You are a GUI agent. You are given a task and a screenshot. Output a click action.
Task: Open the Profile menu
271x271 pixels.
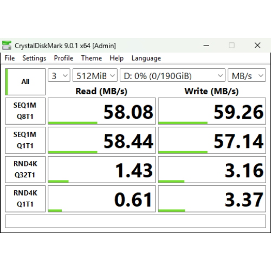pos(63,58)
